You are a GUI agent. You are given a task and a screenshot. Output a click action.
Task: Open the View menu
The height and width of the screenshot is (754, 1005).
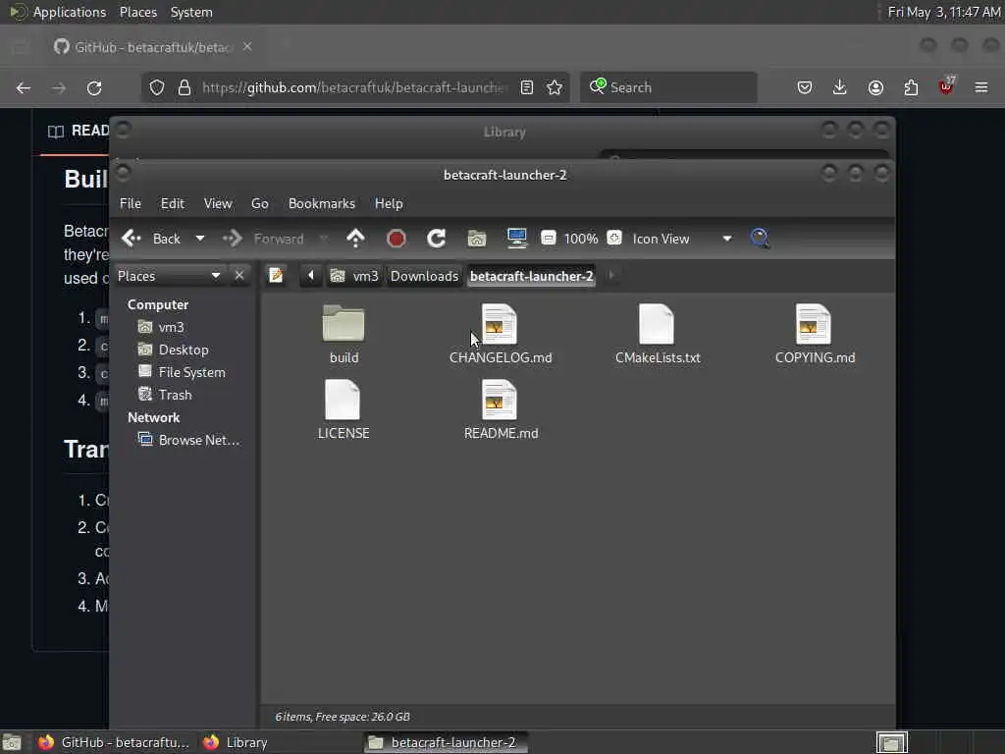point(218,203)
